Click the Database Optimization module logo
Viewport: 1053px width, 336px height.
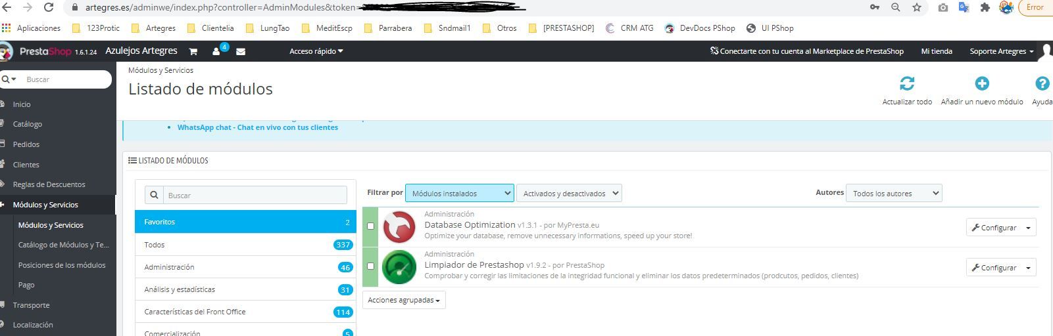(399, 227)
